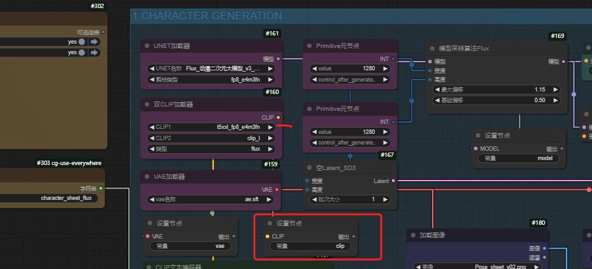This screenshot has width=592, height=269.
Task: Open the 类型 flux dropdown
Action: (211, 149)
